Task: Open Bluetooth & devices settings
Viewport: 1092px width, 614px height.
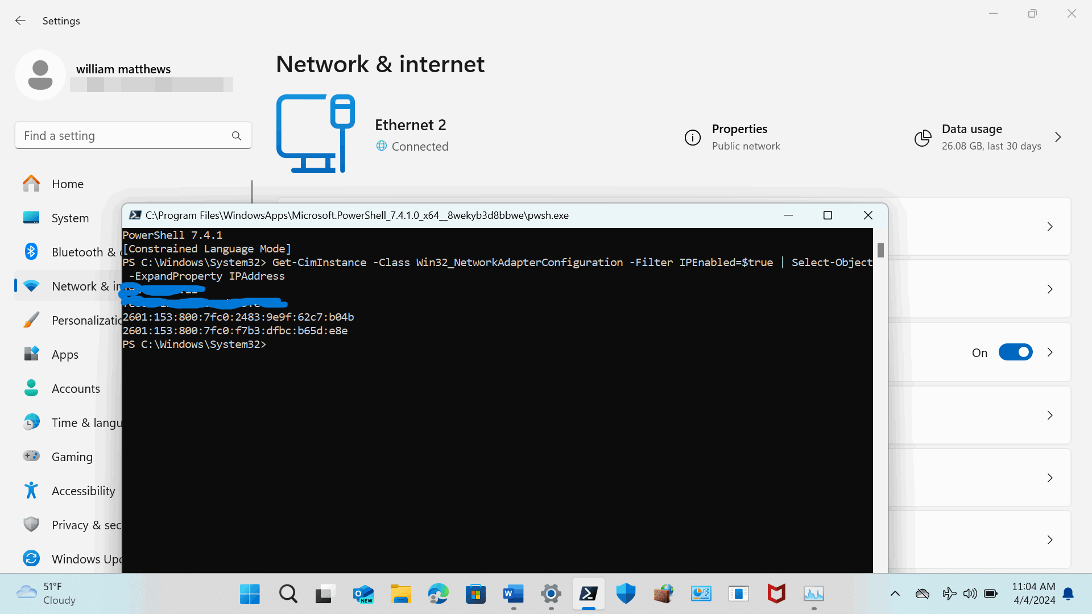Action: (80, 252)
